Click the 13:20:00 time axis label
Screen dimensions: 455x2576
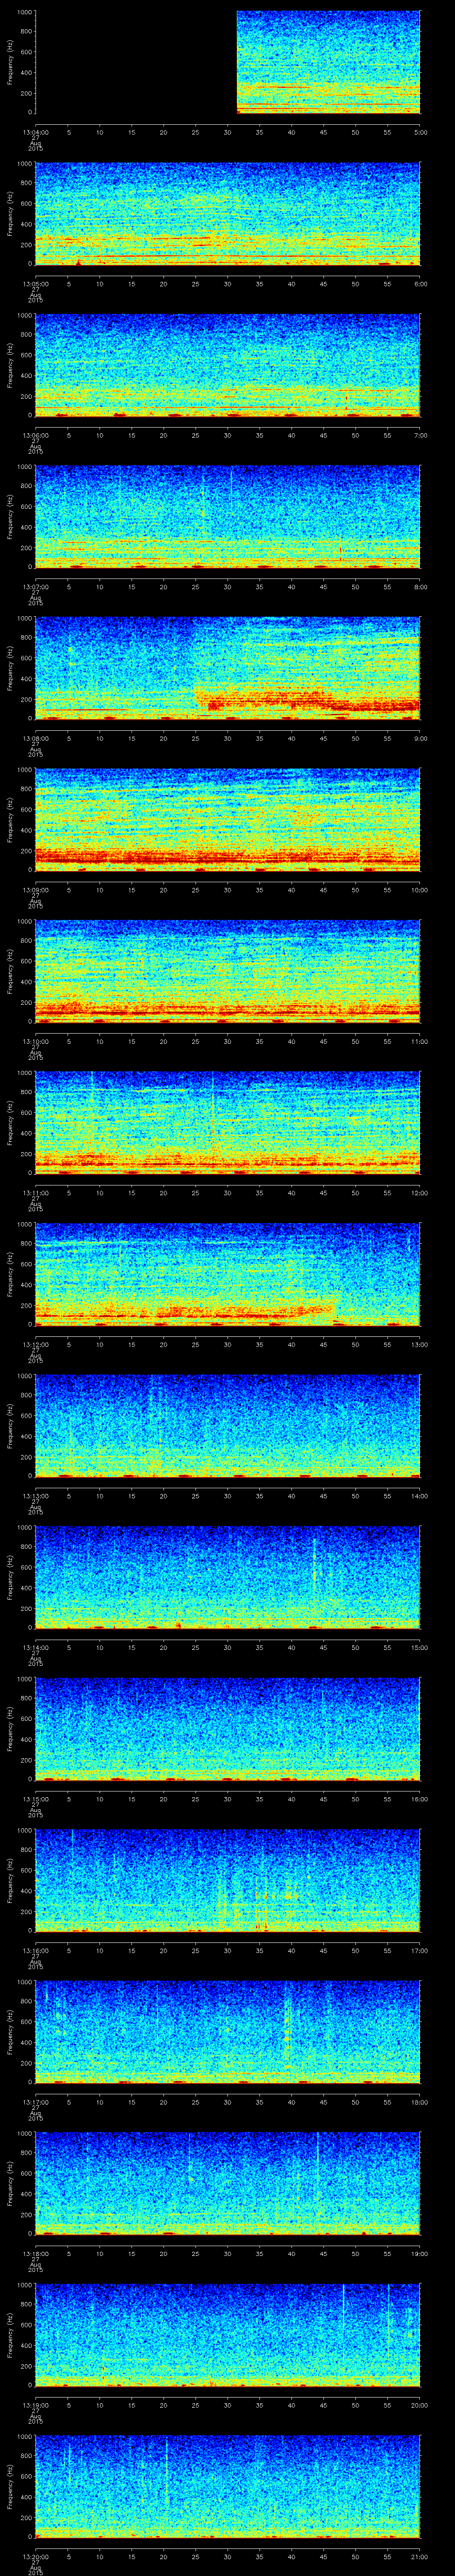(35, 2558)
